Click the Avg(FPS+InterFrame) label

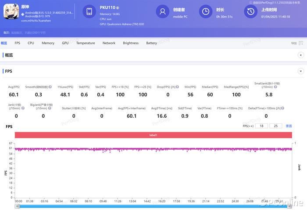pyautogui.click(x=132, y=108)
